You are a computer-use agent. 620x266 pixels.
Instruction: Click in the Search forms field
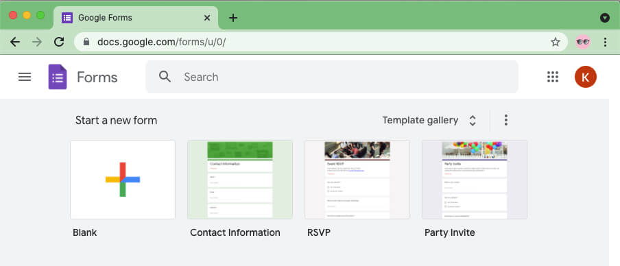click(332, 77)
